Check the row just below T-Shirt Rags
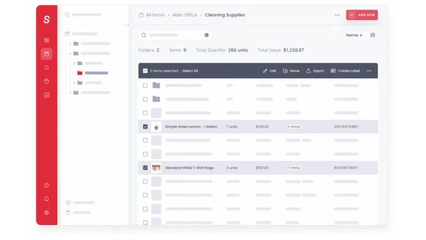Viewport: 426px width, 240px height. tap(145, 181)
